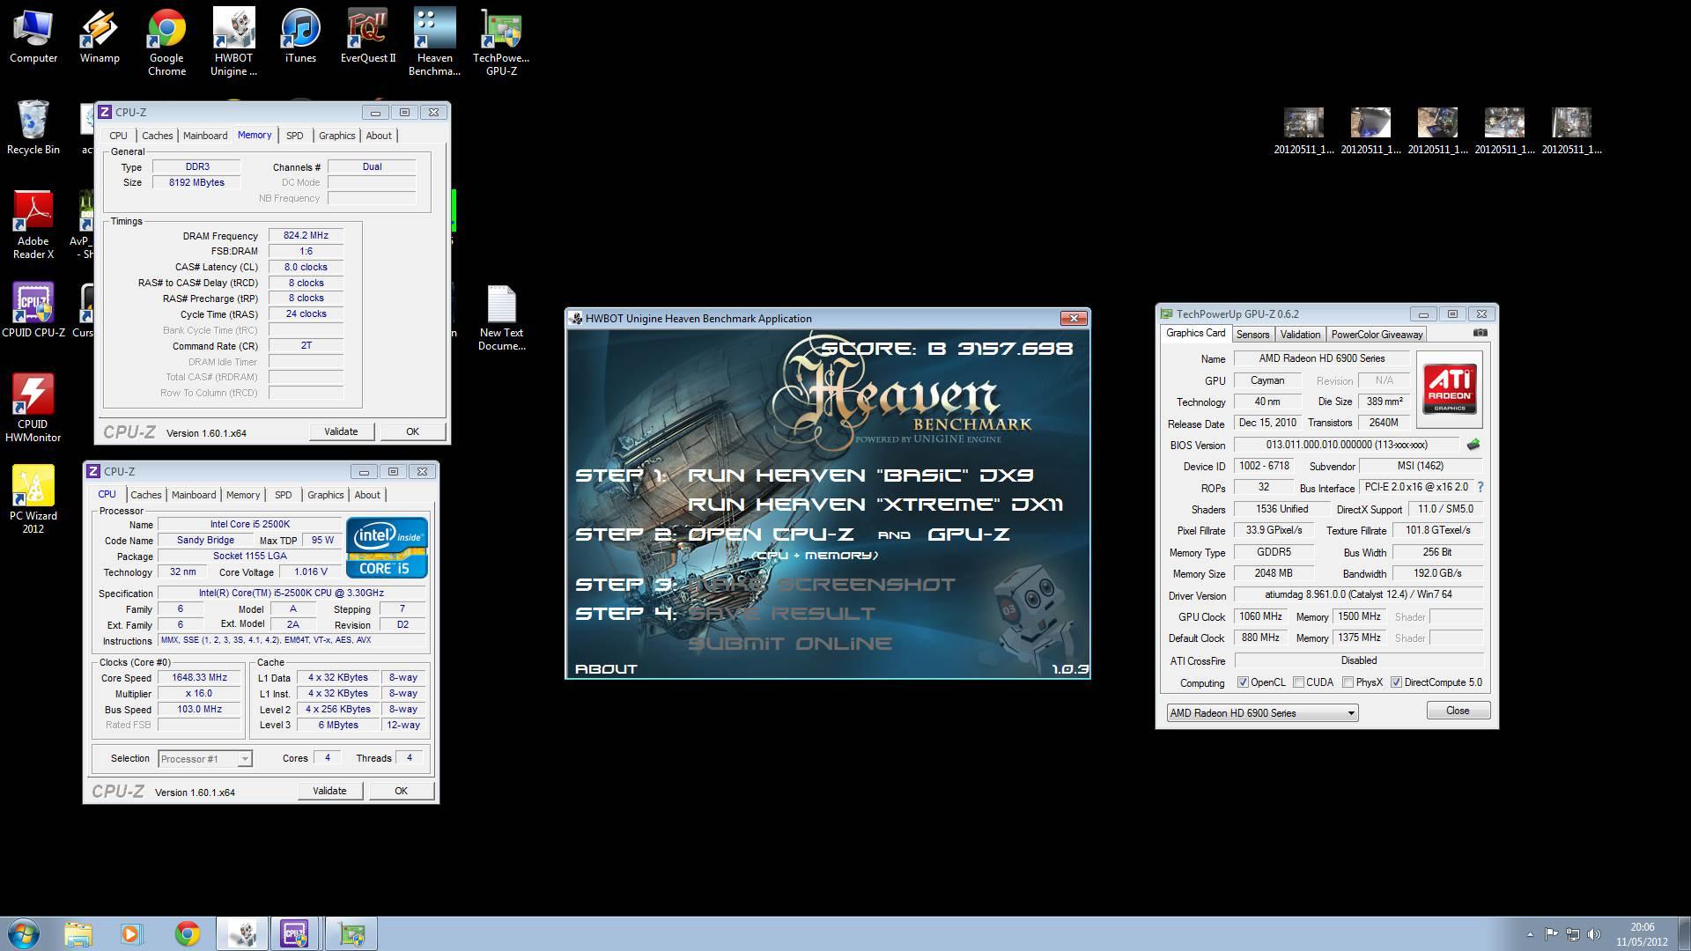Switch to HWBOT Heaven taskbar button

(x=242, y=933)
